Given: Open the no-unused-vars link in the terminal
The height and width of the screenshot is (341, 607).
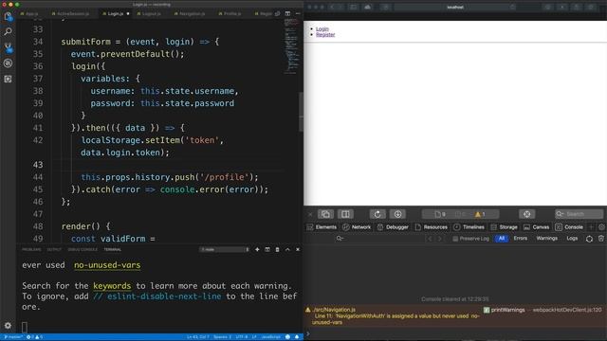Looking at the screenshot, I should (x=107, y=265).
